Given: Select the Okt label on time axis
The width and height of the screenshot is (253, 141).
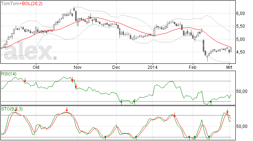Looking at the screenshot, I should point(36,67).
